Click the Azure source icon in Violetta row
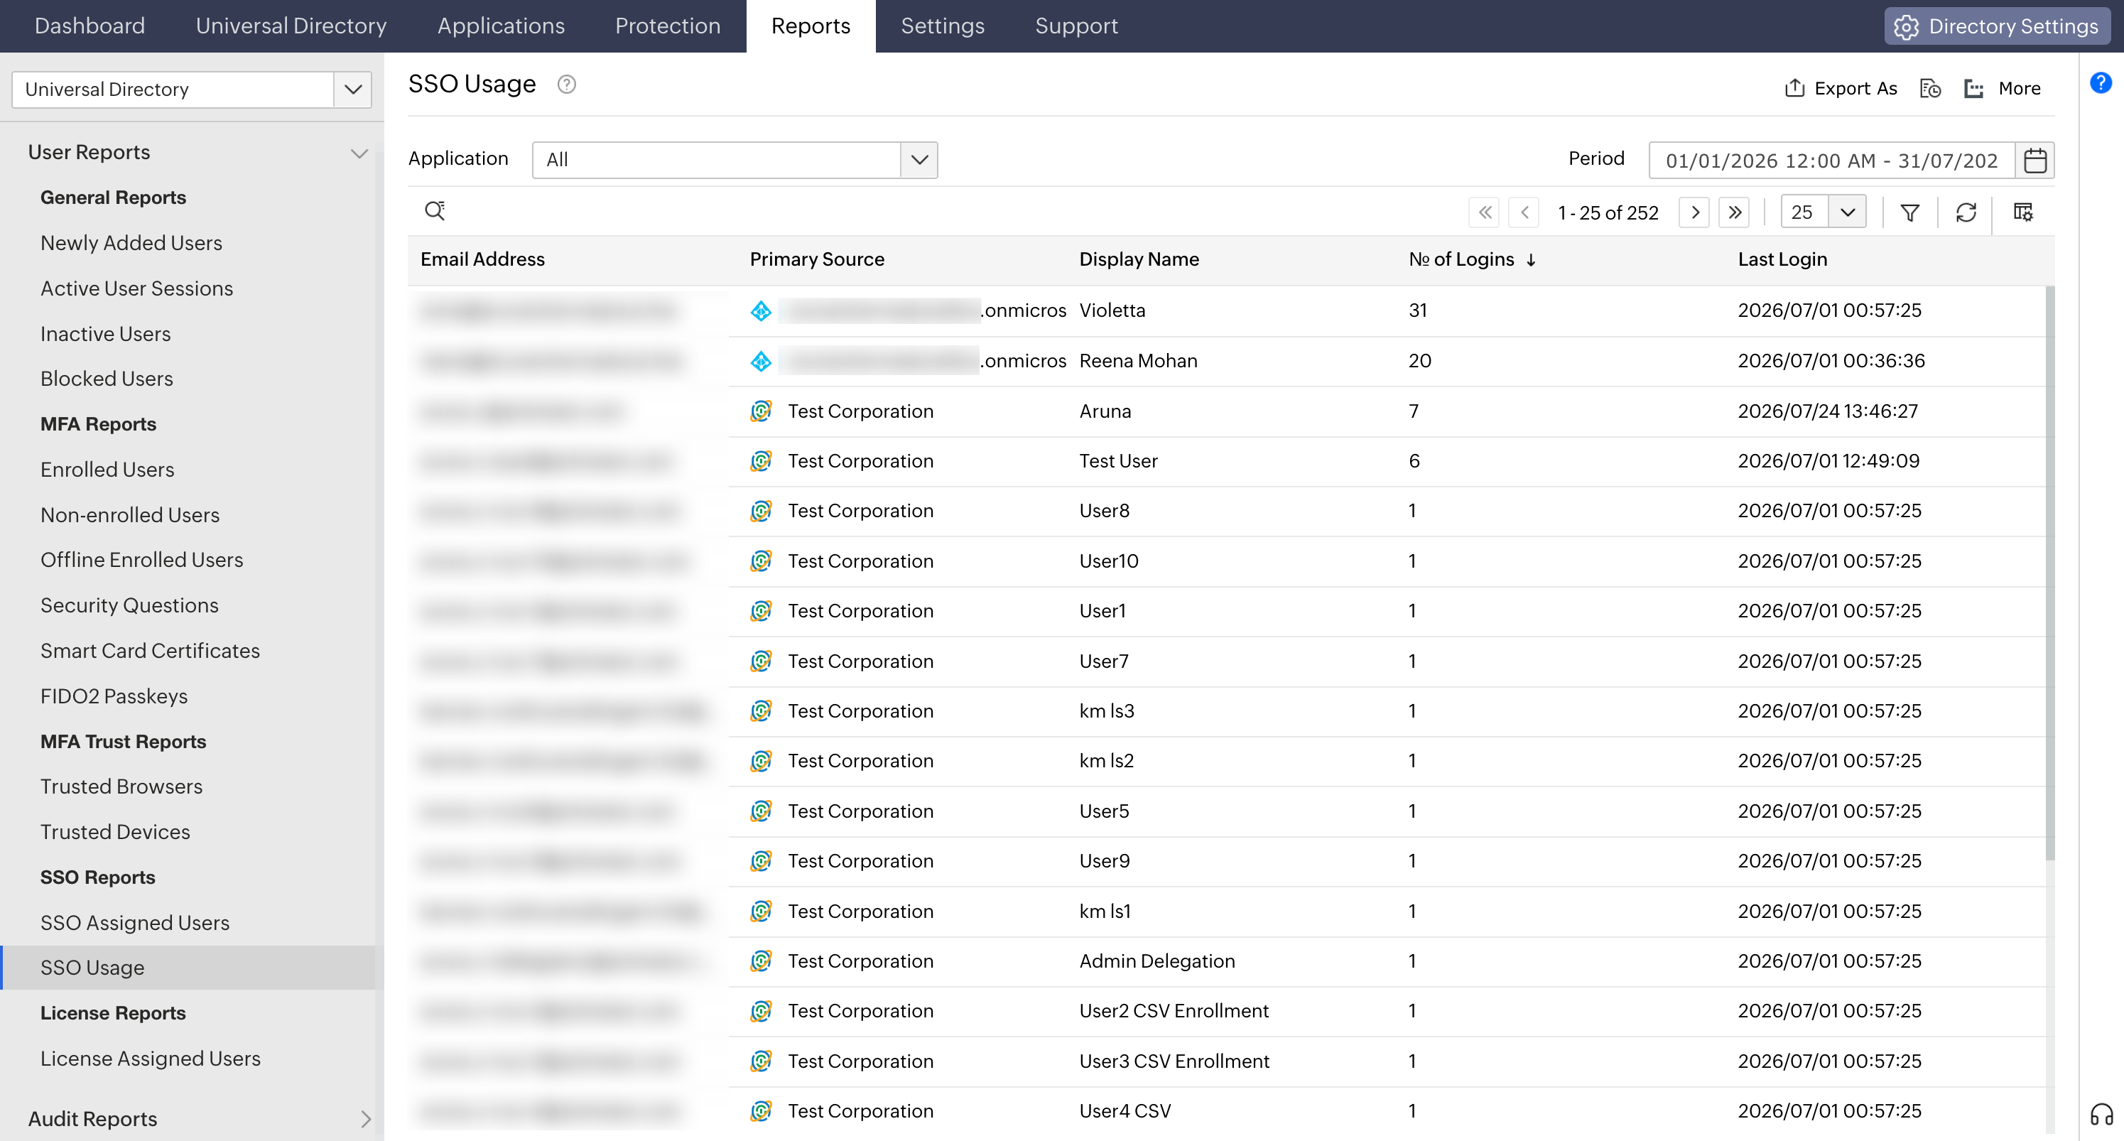2124x1141 pixels. click(x=760, y=310)
